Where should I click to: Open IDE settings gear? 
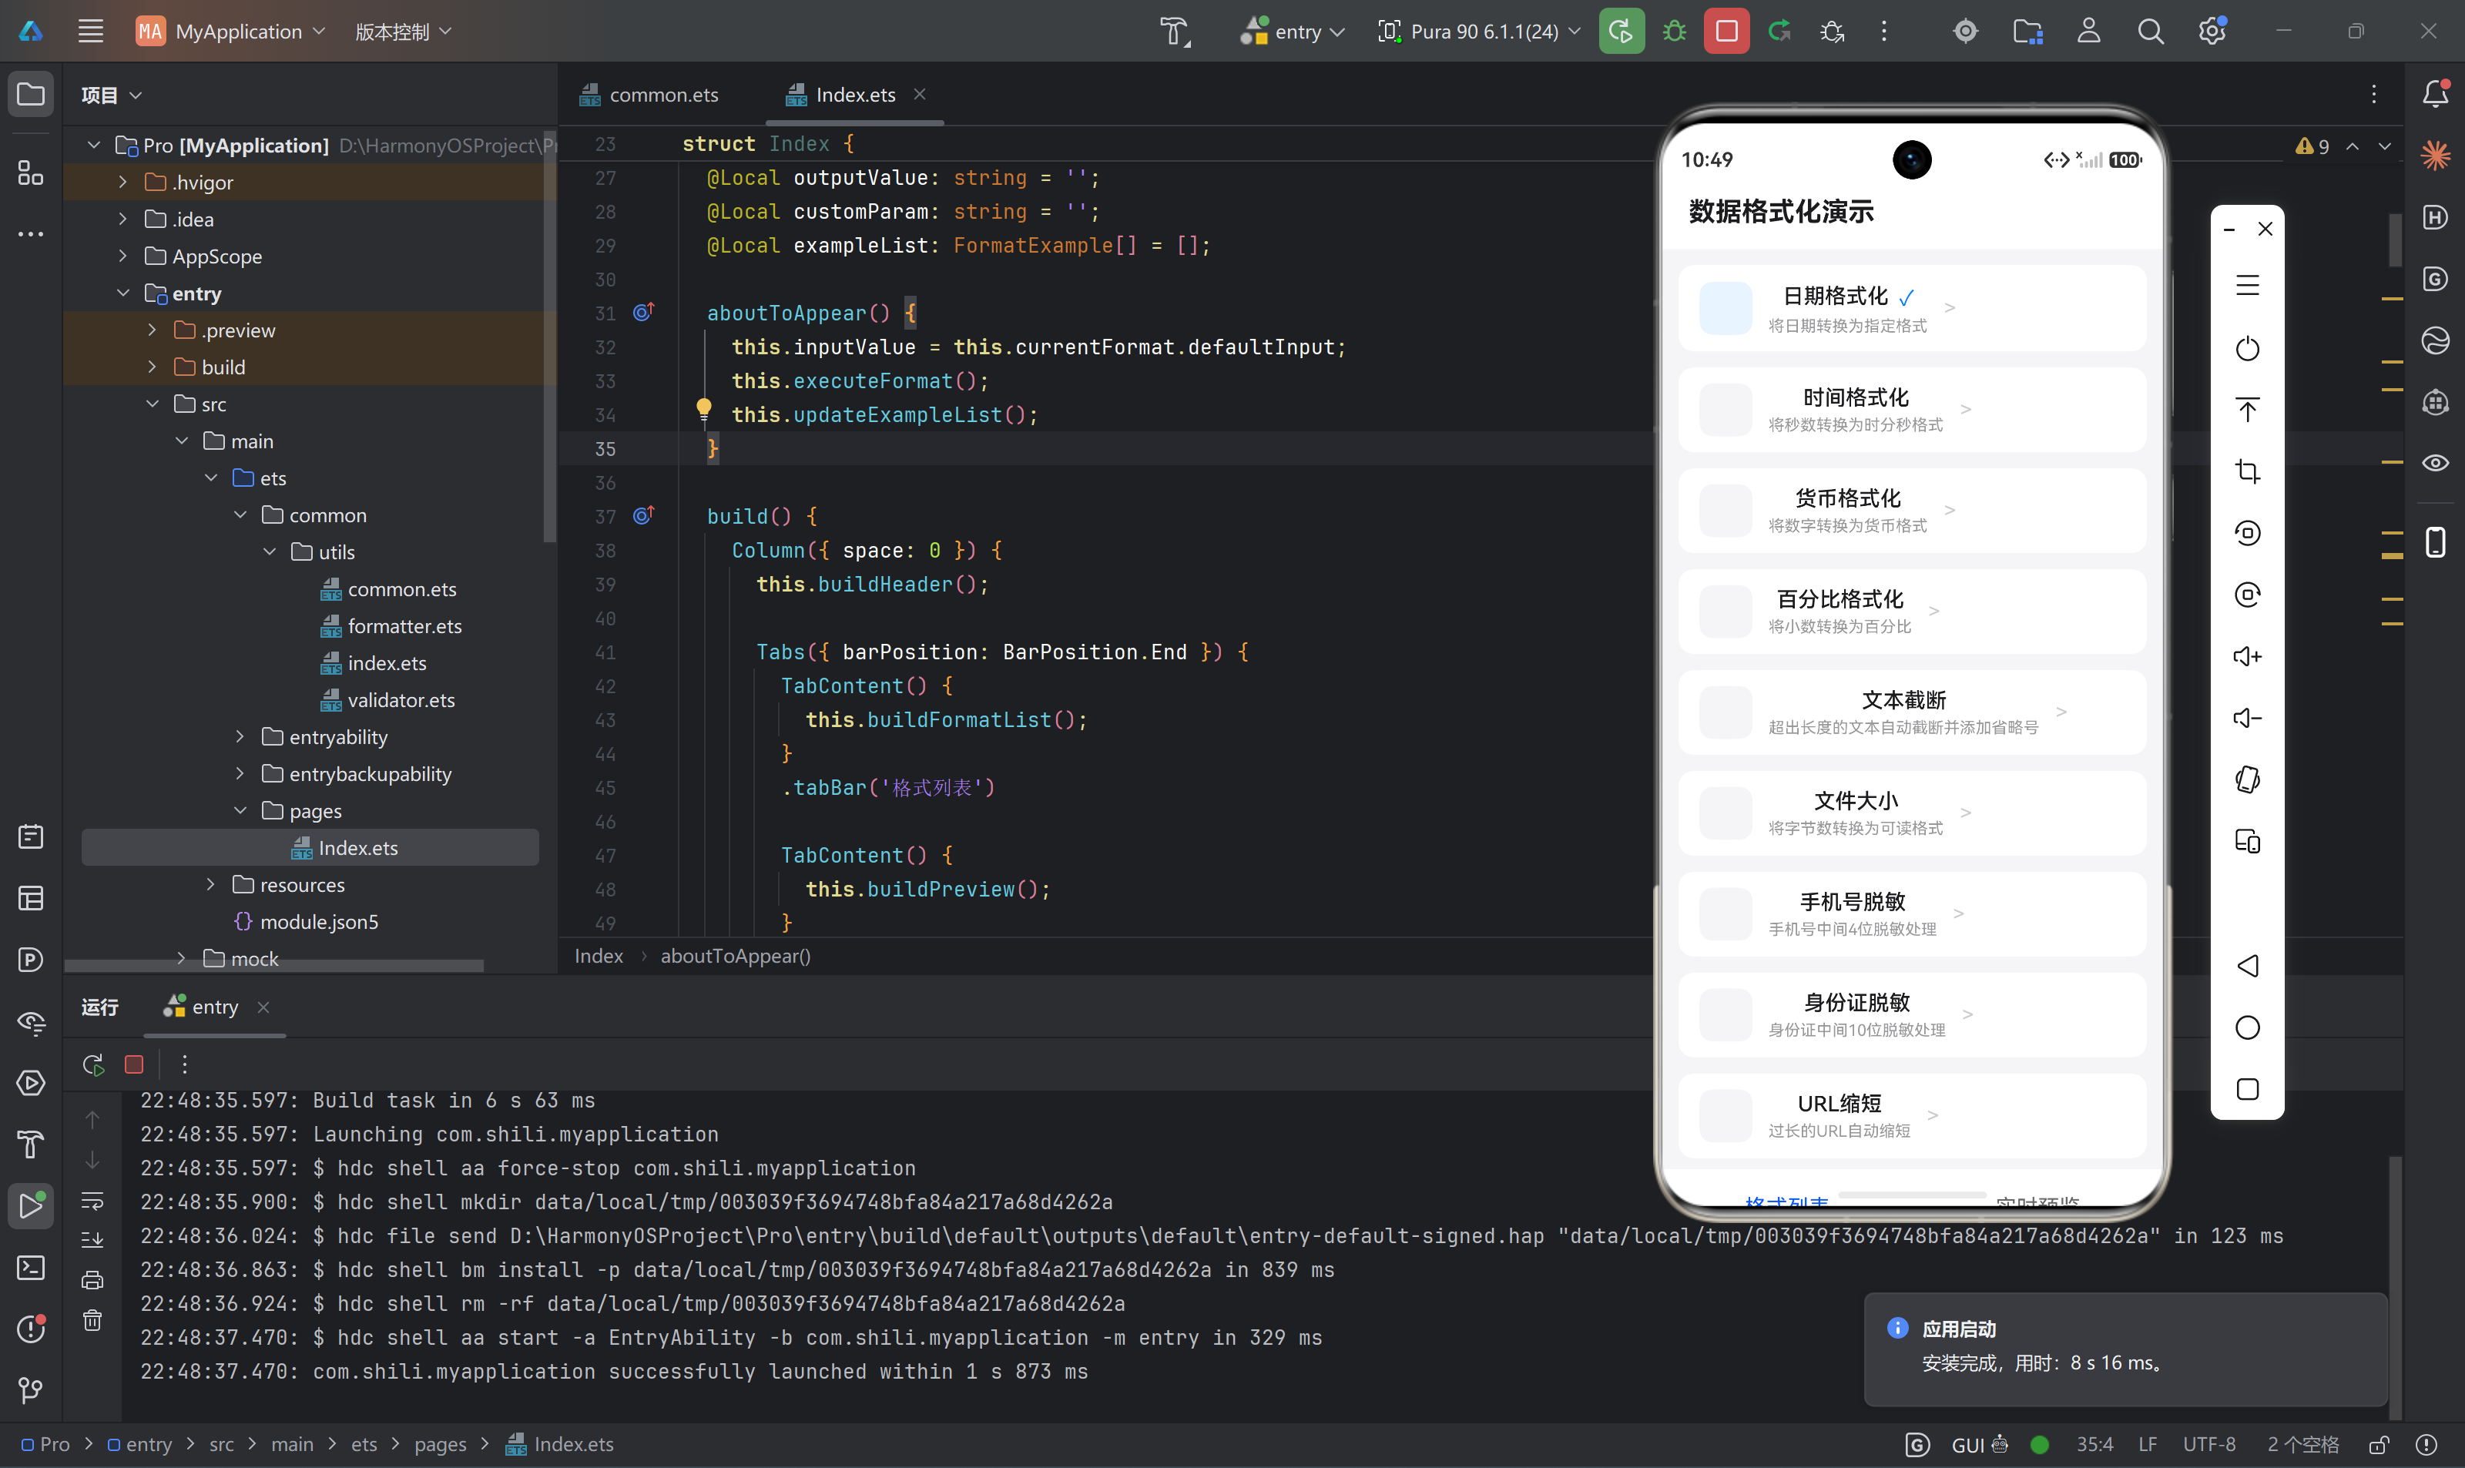2212,32
